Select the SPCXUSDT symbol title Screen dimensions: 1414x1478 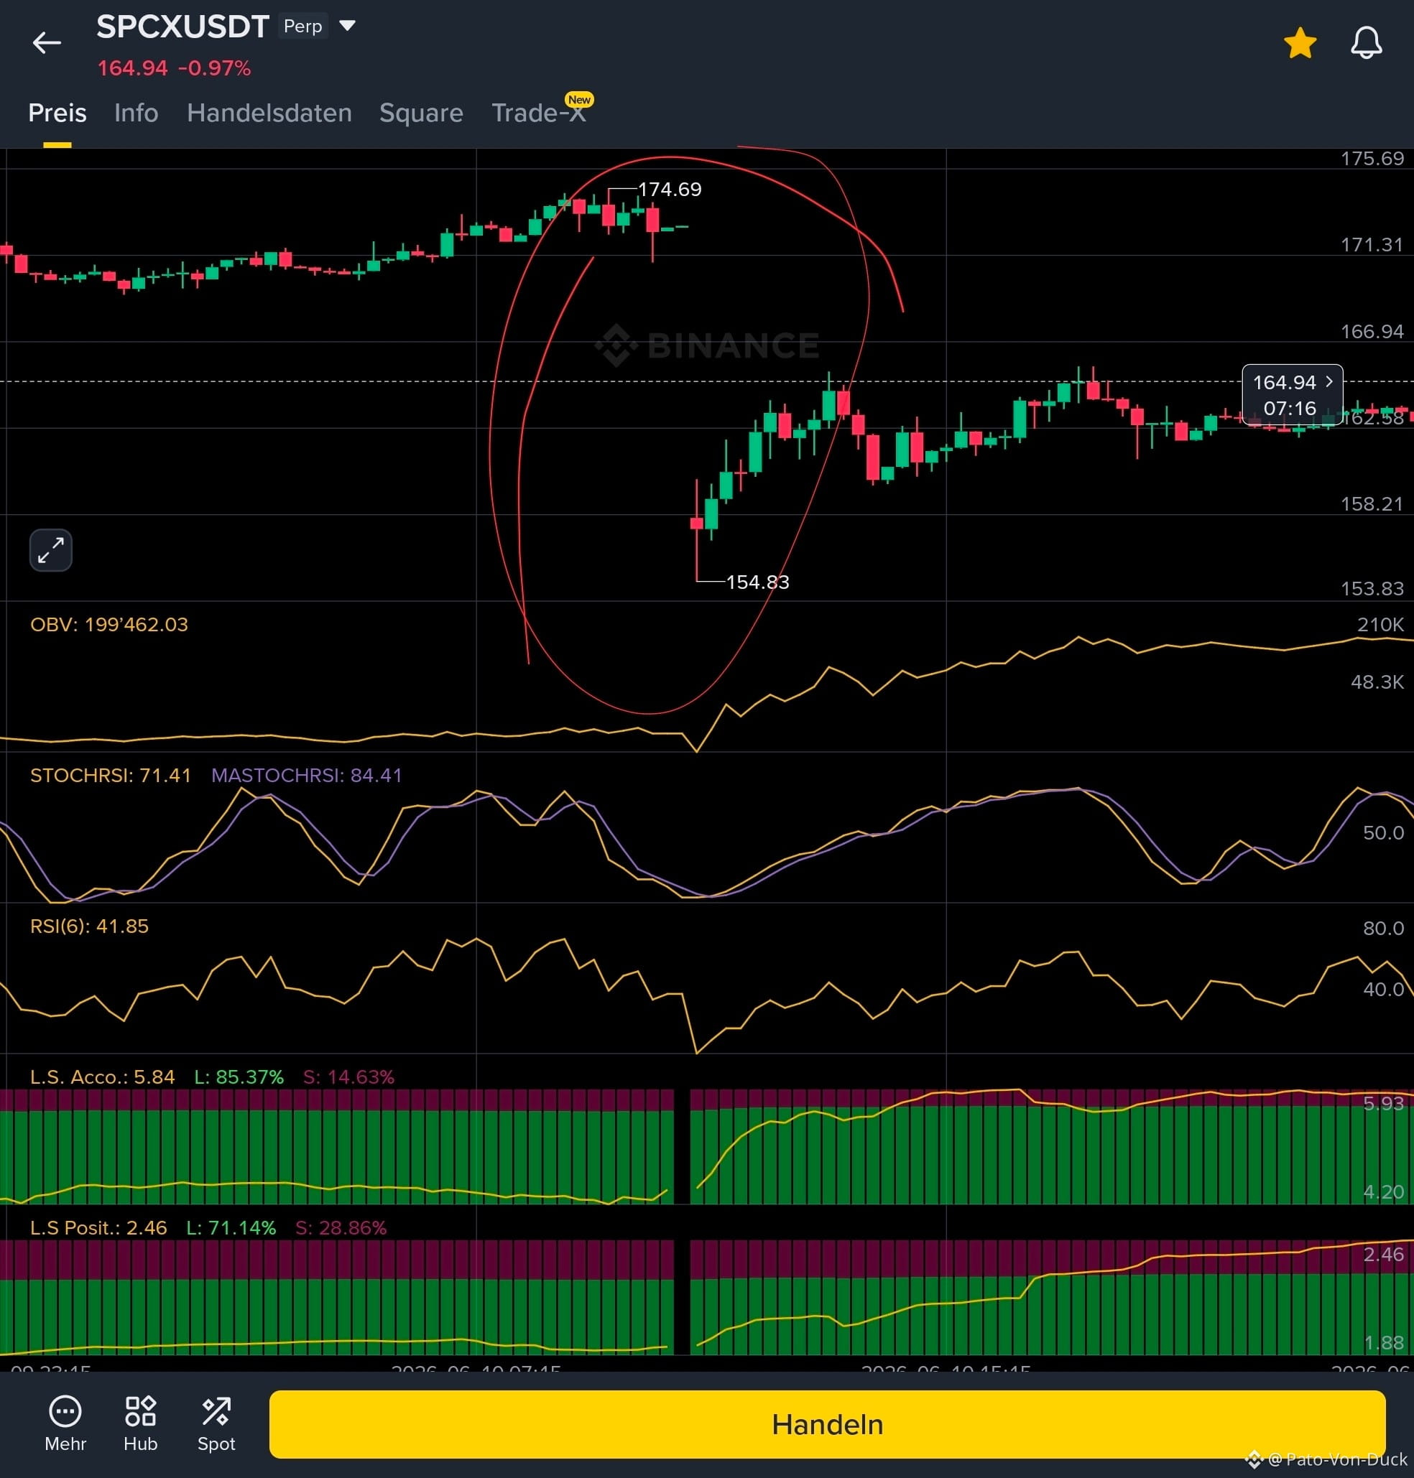point(182,27)
